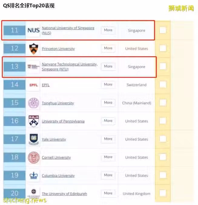Click United States in the Yale row
The width and height of the screenshot is (198, 205).
[137, 139]
